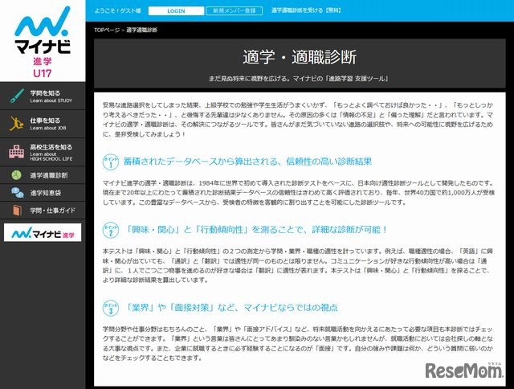Click paragraph starting 本テストは「興味・関心」
Screen dimensions: 514x389
[298, 266]
